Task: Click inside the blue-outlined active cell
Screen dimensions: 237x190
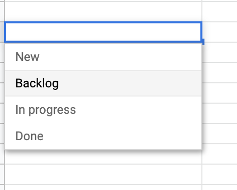Action: 103,32
